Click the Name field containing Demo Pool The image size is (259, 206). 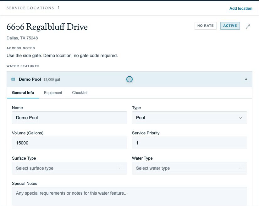[x=69, y=118]
